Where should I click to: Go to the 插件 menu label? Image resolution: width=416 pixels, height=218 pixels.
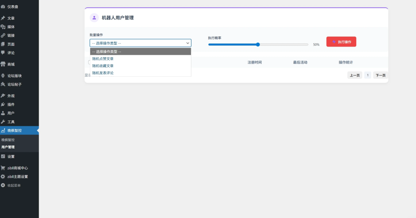point(11,104)
